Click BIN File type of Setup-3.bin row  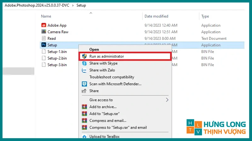point(208,65)
